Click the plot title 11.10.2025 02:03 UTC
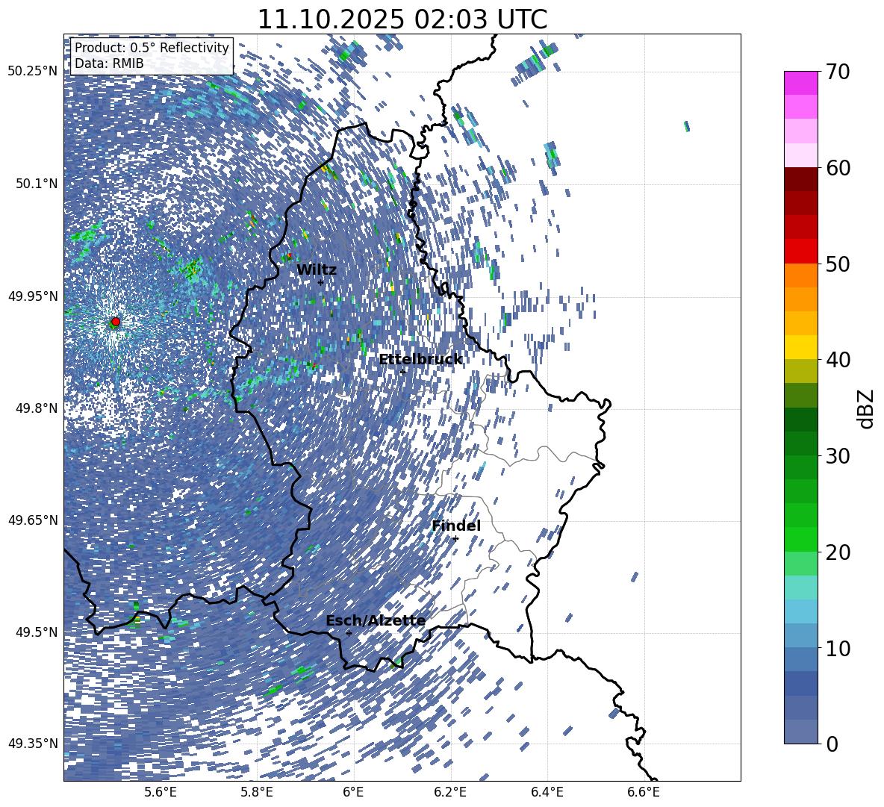The width and height of the screenshot is (884, 807). coord(402,19)
